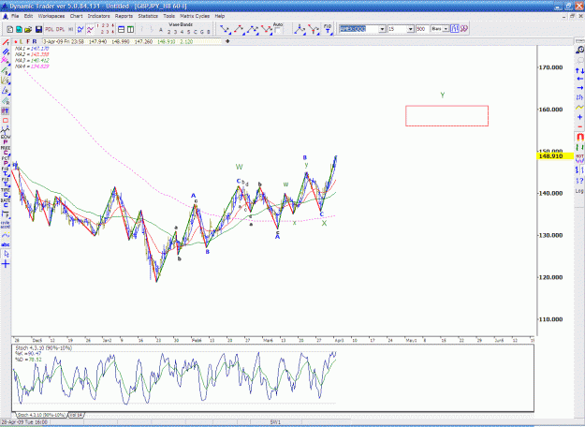The width and height of the screenshot is (585, 427).
Task: Click the Open folder icon
Action: point(28,29)
